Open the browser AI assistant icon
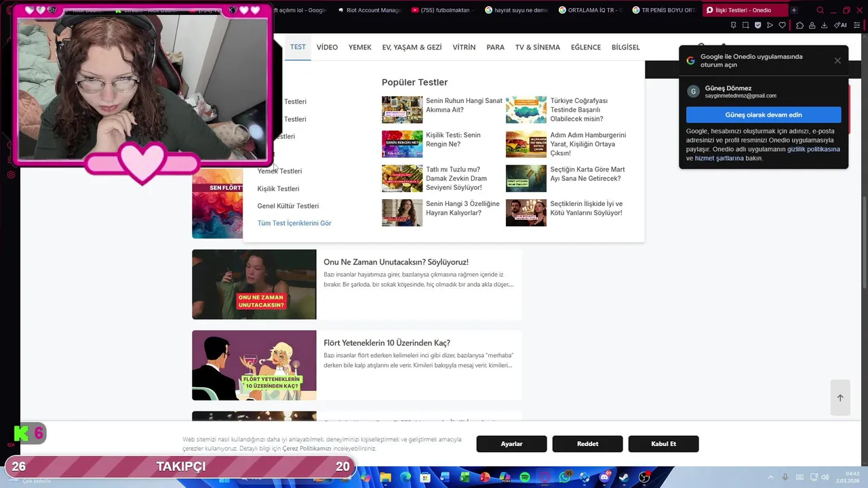This screenshot has width=868, height=488. click(x=840, y=25)
